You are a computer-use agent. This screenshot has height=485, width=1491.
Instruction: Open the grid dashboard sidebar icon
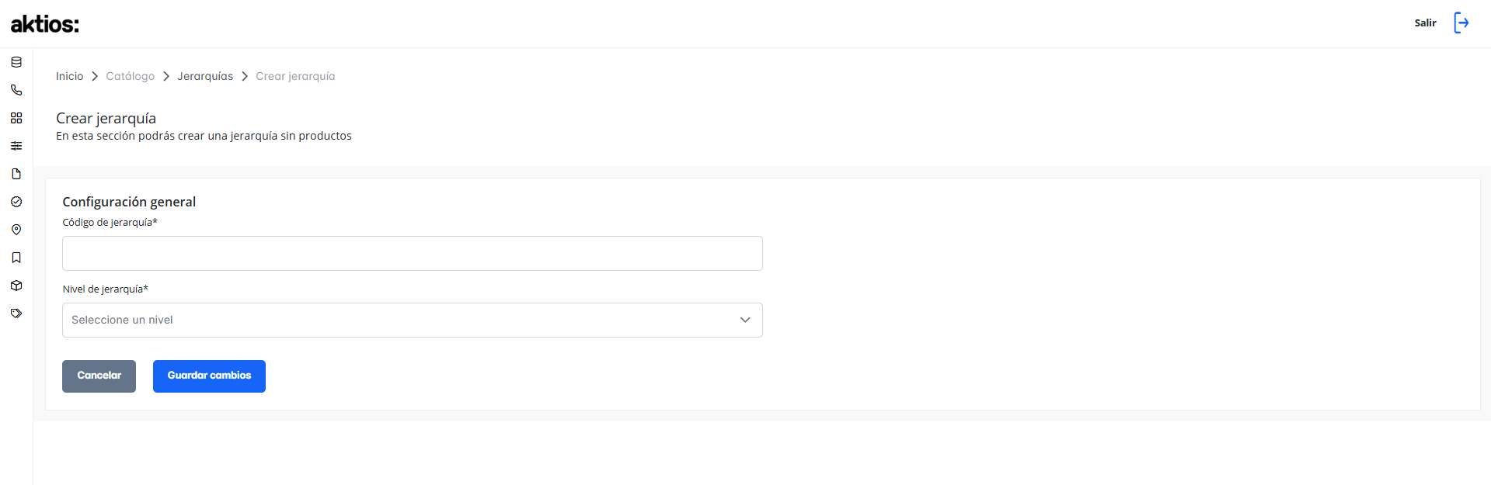[16, 118]
